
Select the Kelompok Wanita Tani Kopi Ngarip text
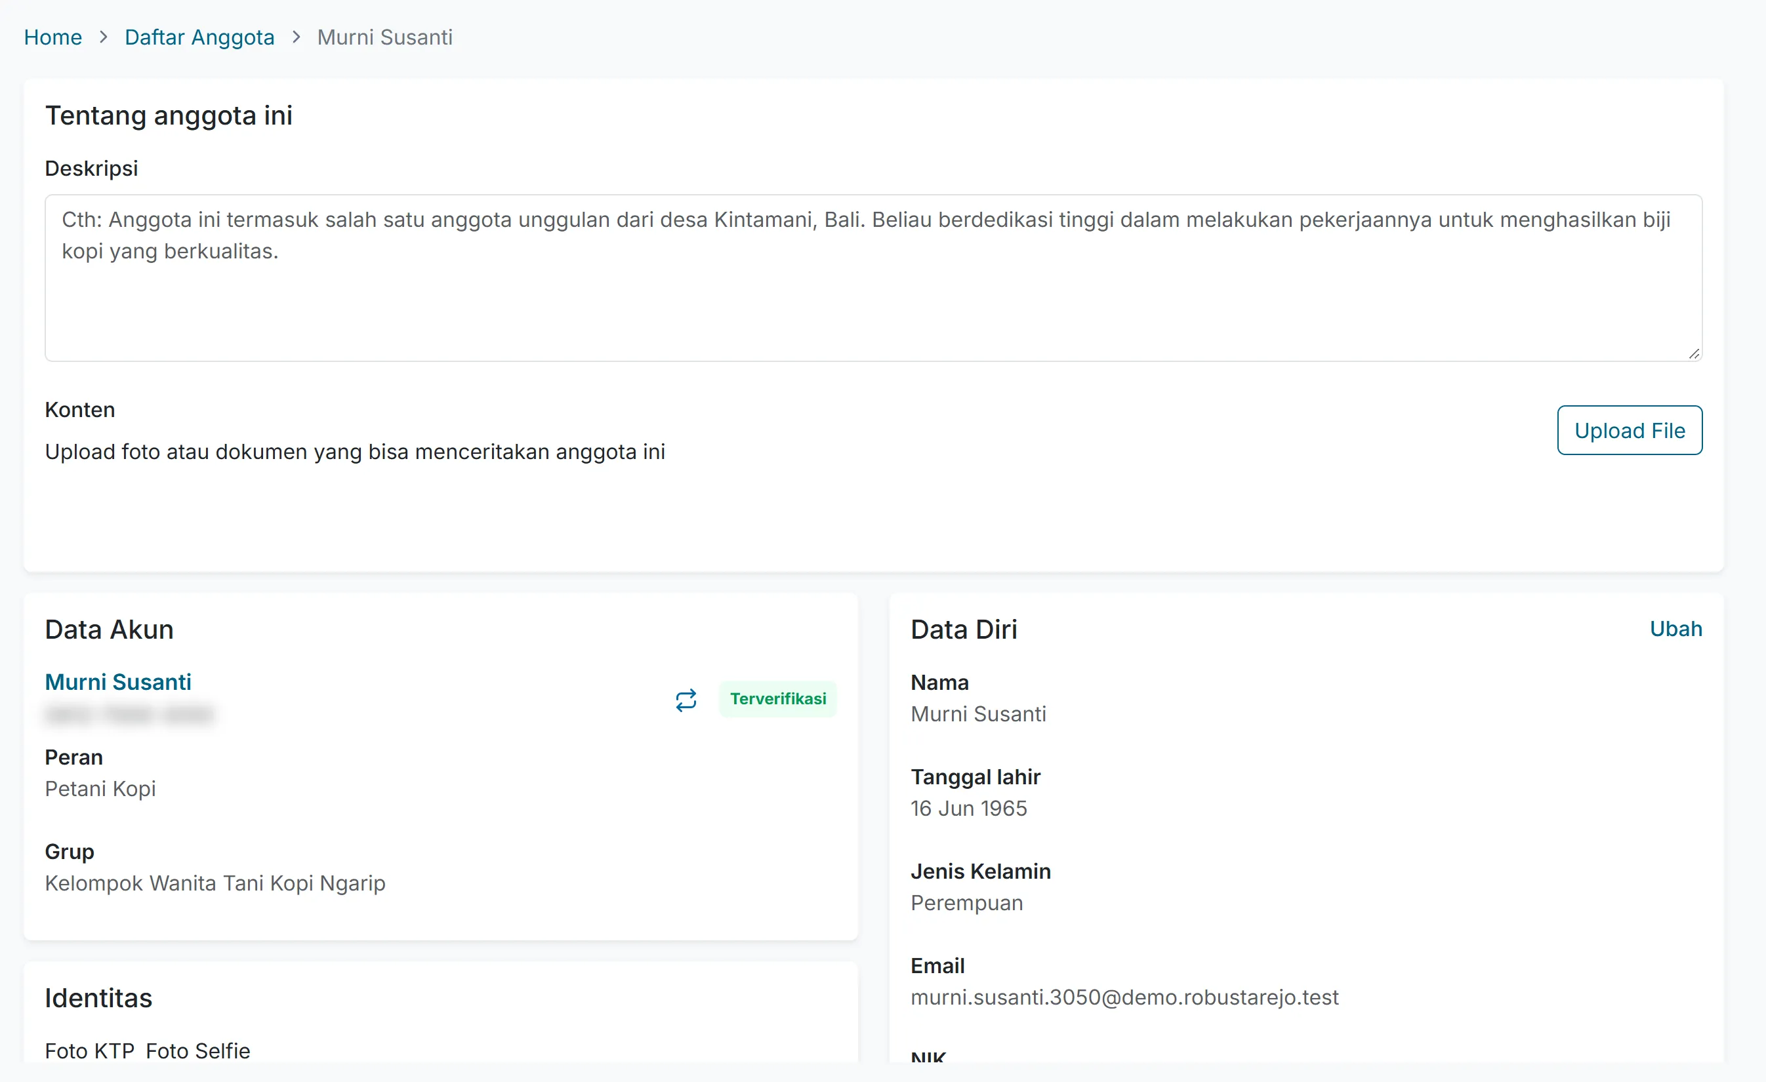coord(215,883)
